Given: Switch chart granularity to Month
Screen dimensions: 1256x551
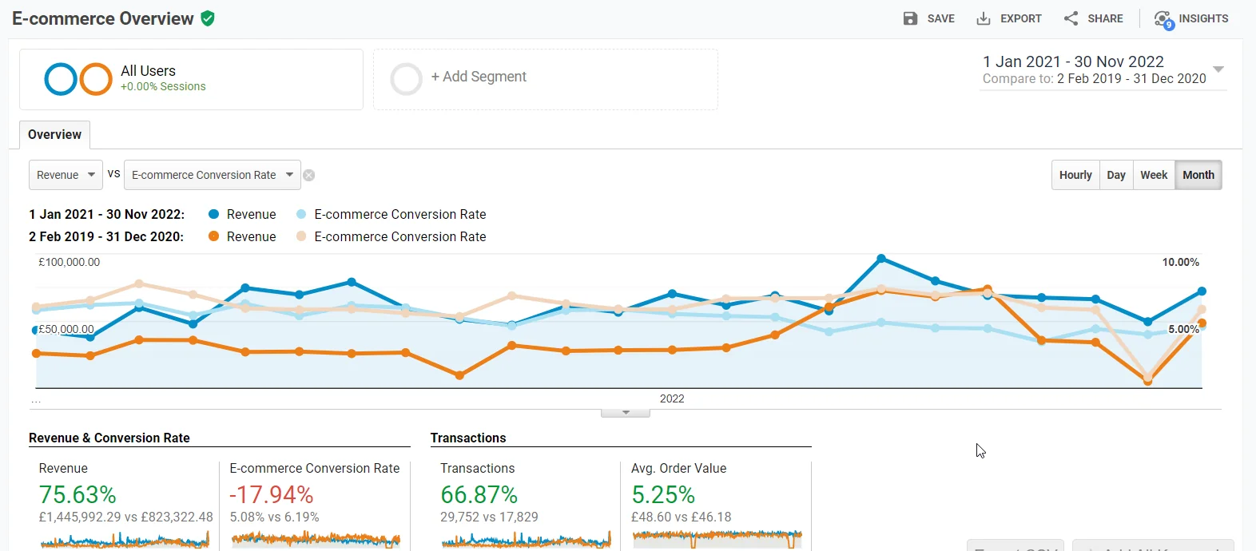Looking at the screenshot, I should click(1198, 175).
